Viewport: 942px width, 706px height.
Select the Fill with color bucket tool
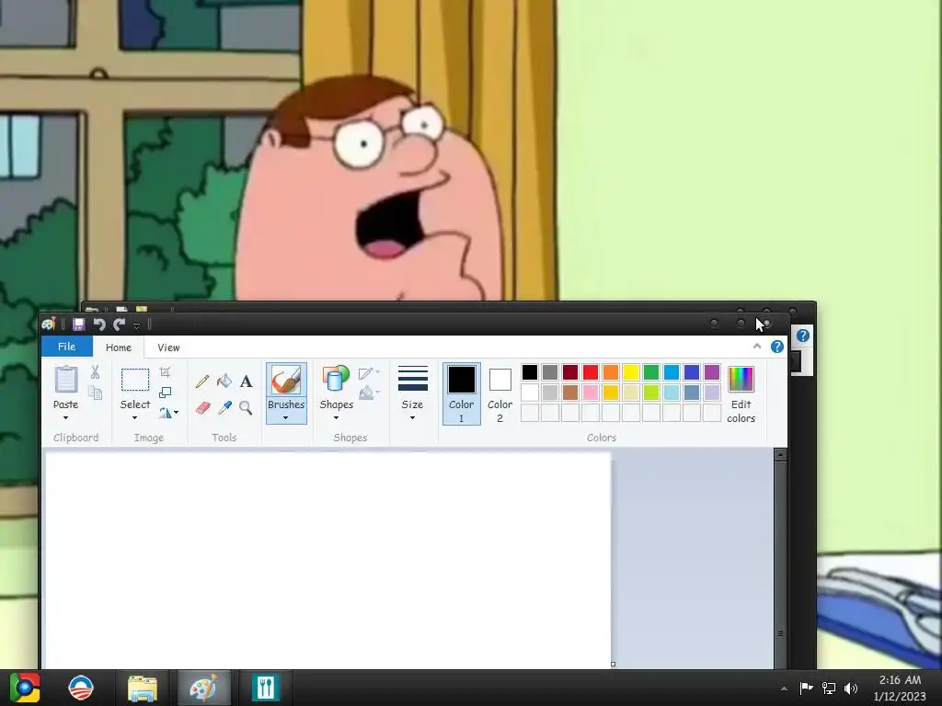click(x=224, y=381)
